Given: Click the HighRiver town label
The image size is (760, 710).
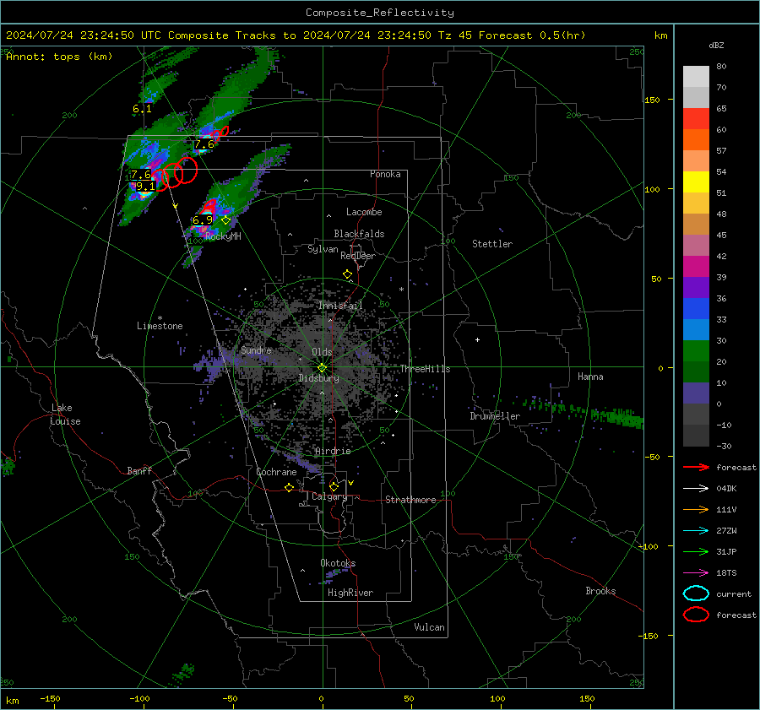Looking at the screenshot, I should [x=350, y=593].
